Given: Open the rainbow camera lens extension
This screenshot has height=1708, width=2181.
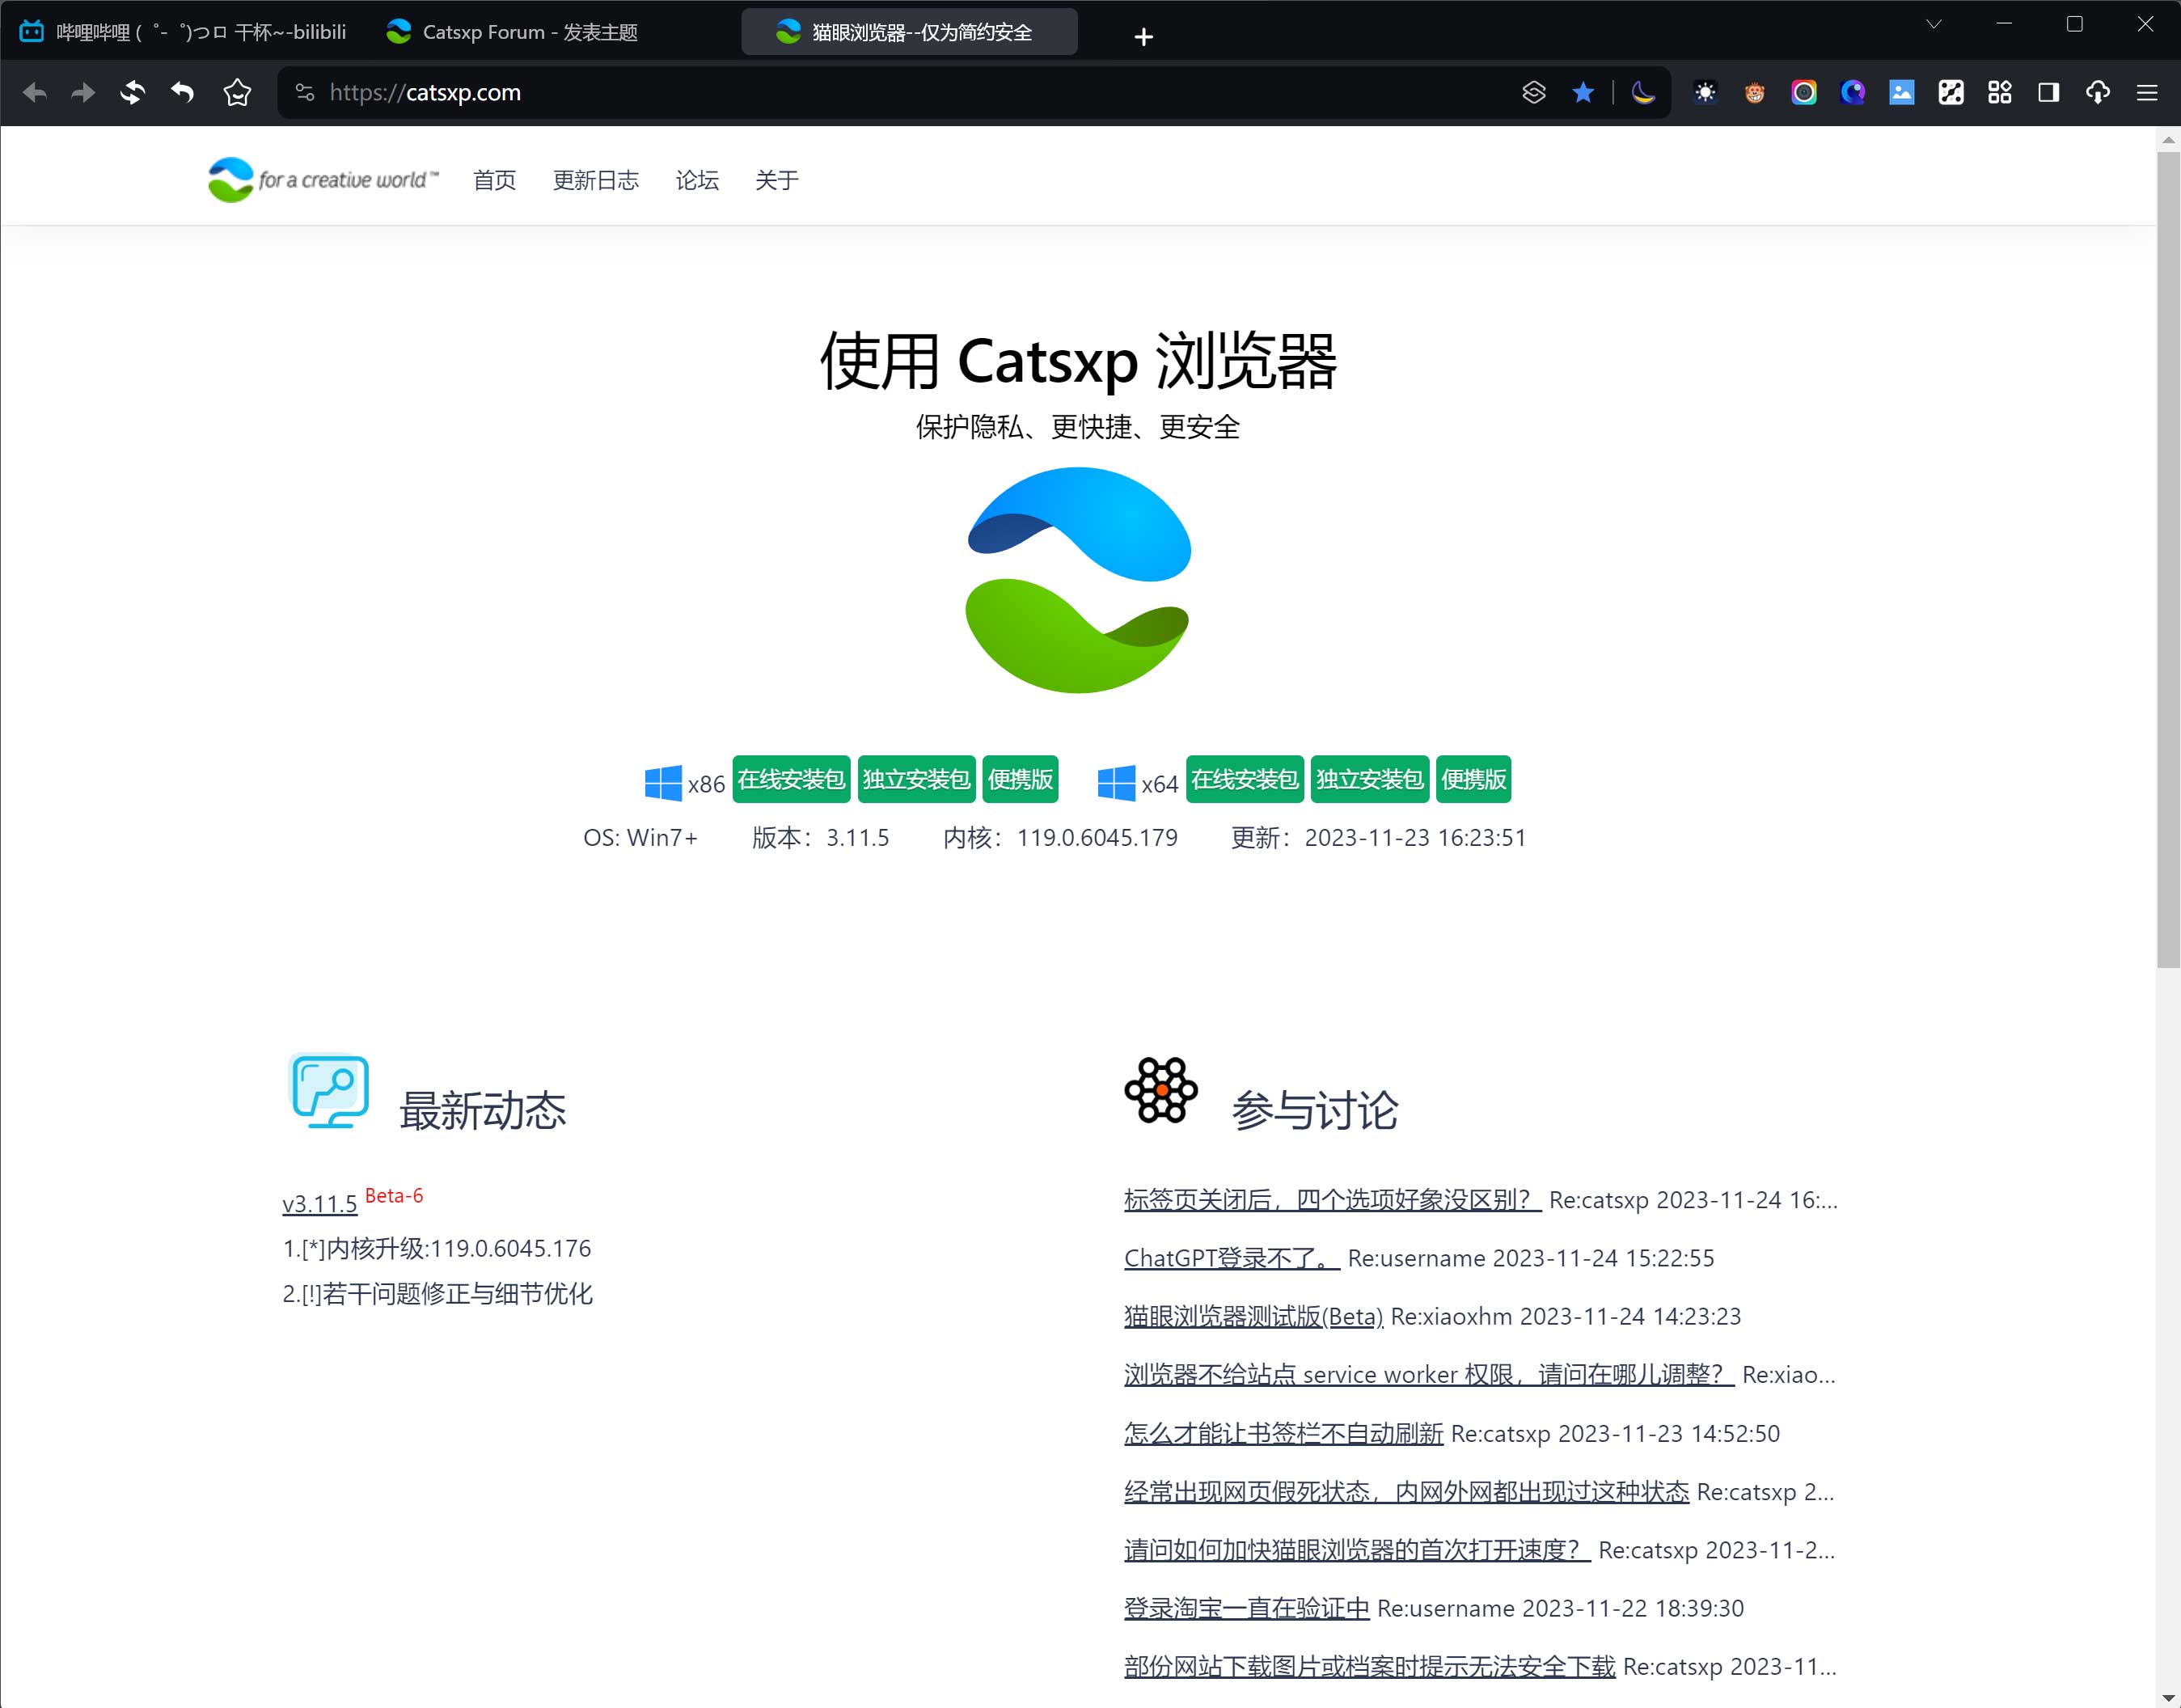Looking at the screenshot, I should pos(1804,93).
